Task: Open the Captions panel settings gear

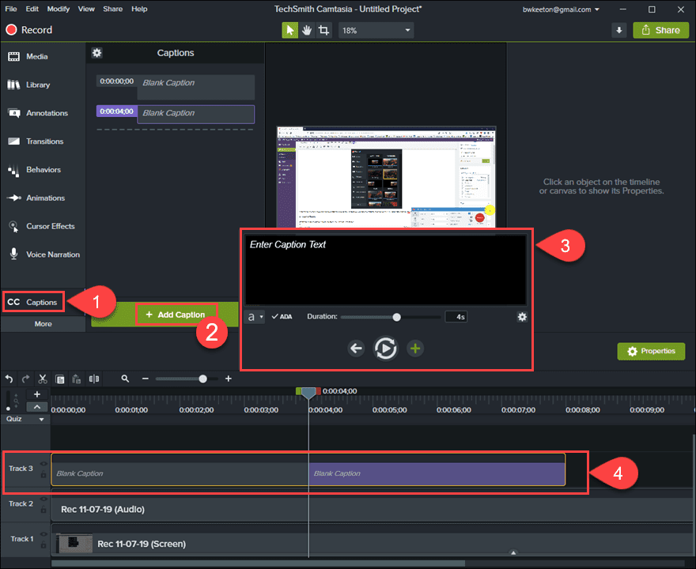Action: (x=96, y=53)
